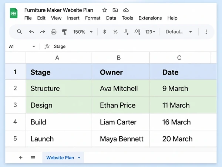Expand the A1 name box dropdown
222x167 pixels.
click(34, 47)
